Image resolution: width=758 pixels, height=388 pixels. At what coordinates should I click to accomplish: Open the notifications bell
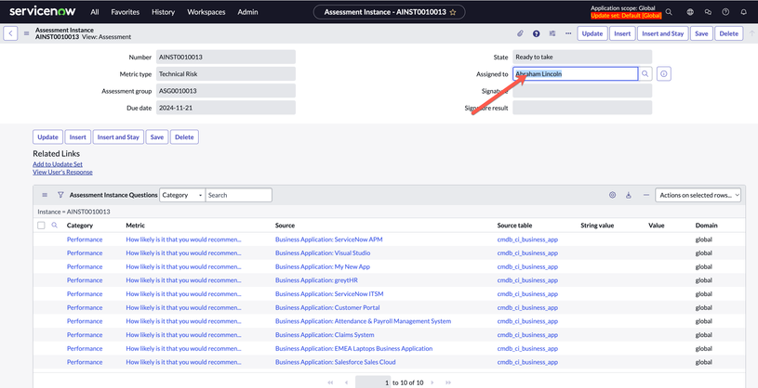click(x=743, y=12)
